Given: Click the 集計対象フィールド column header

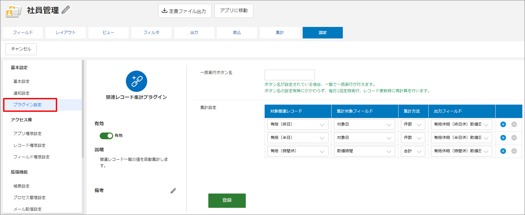Looking at the screenshot, I should coord(365,111).
